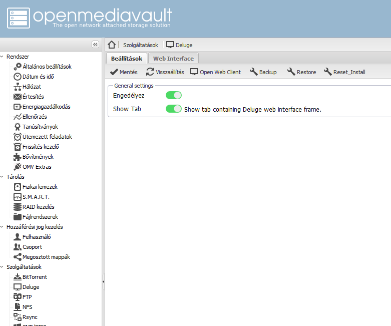Image resolution: width=391 pixels, height=326 pixels.
Task: Click the clock icon for Dátum és idő
Action: (18, 77)
